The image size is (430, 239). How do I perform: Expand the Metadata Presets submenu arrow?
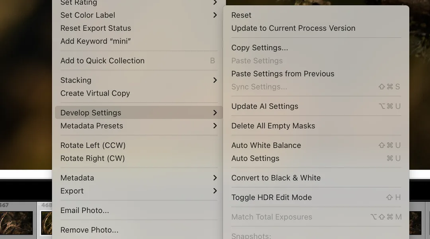point(215,125)
